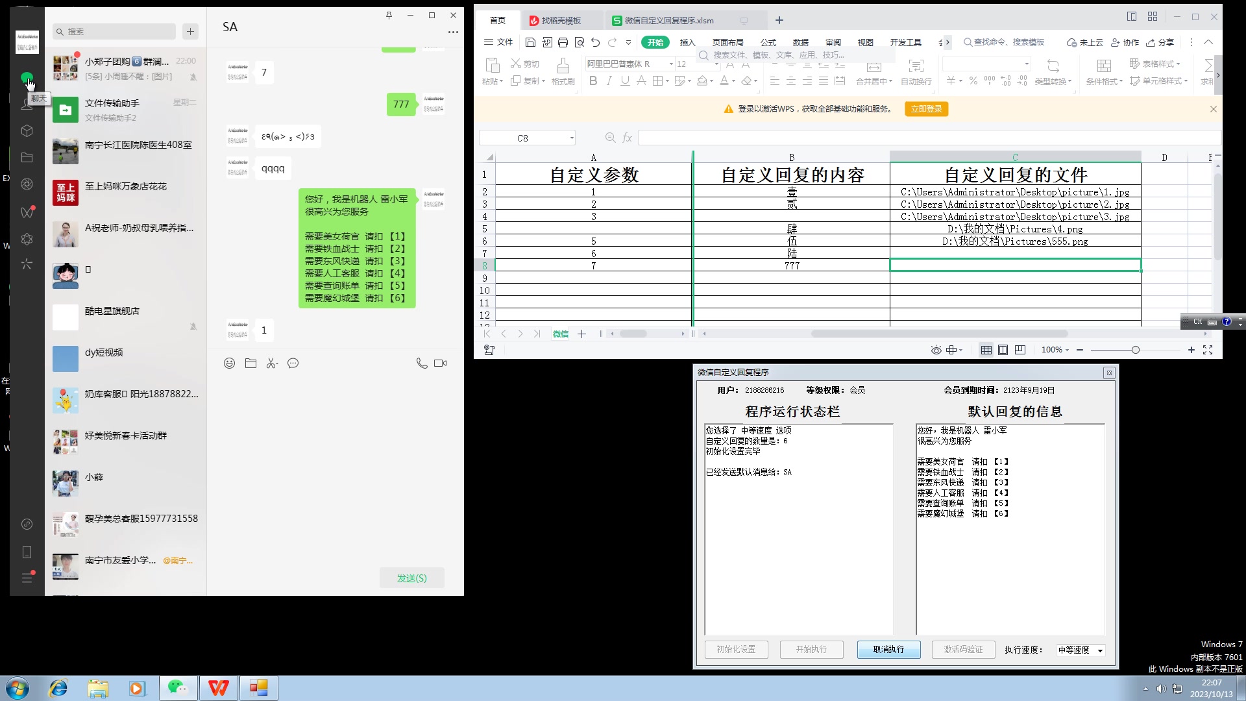Open WeChat Moments aperture icon
This screenshot has height=701, width=1246.
27,184
